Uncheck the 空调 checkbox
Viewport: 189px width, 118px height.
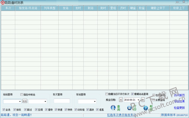[36, 110]
